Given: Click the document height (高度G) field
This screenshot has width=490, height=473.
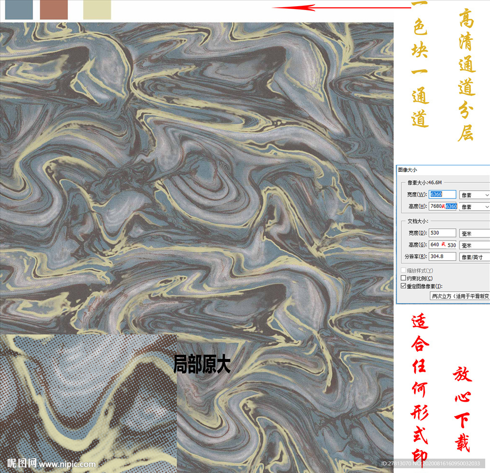Looking at the screenshot, I should pos(443,245).
